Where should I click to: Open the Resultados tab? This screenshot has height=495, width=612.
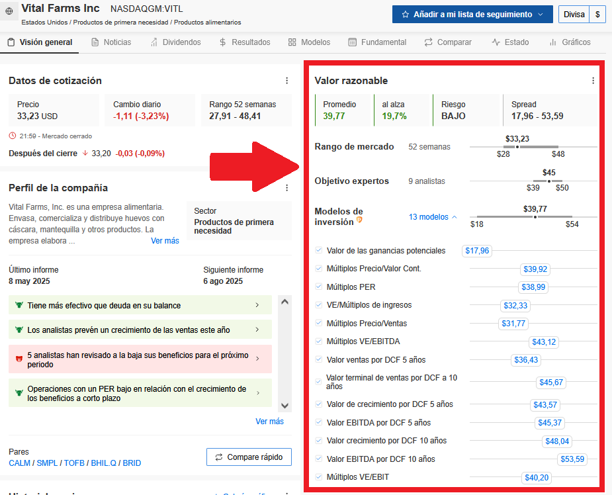point(245,42)
